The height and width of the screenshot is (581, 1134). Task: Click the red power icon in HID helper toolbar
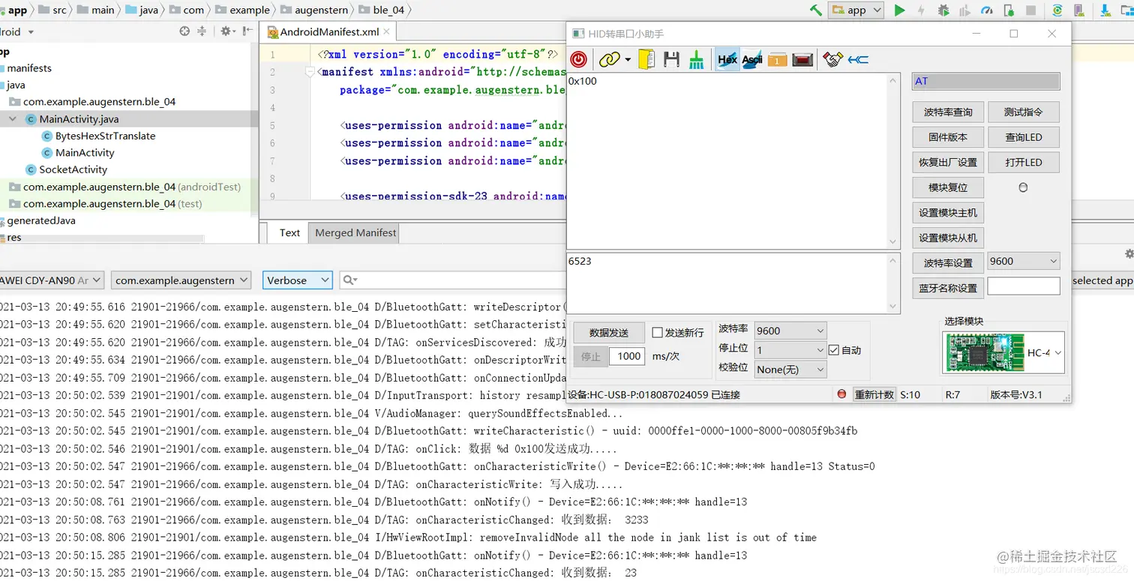pos(578,59)
